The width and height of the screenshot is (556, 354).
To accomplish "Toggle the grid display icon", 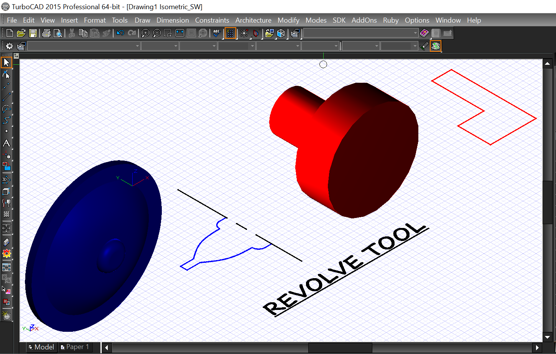I will click(230, 33).
